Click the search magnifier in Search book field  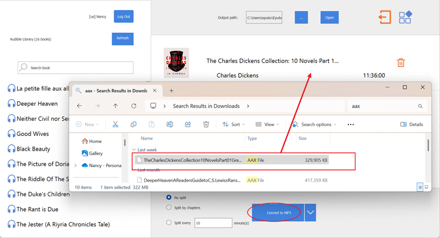tap(24, 67)
